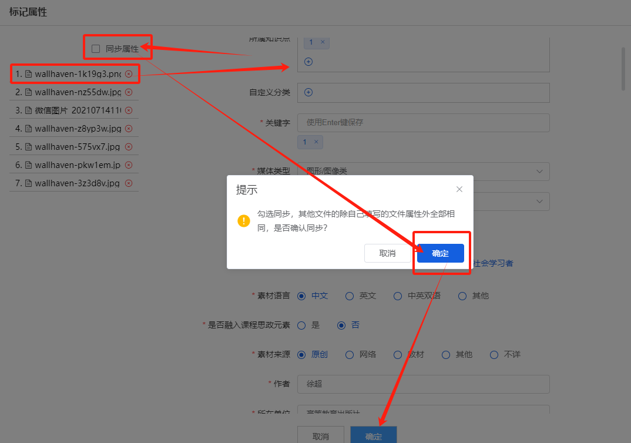Click the 作者 input field

[x=423, y=384]
